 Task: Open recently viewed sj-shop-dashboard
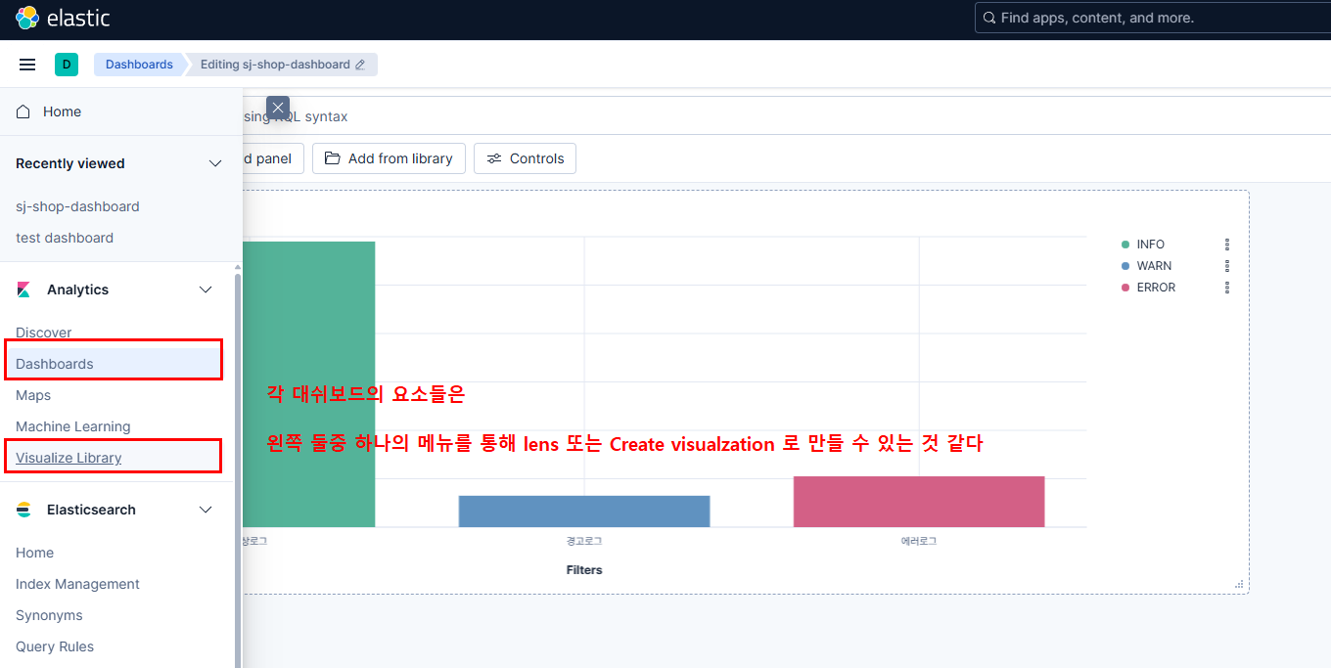77,206
